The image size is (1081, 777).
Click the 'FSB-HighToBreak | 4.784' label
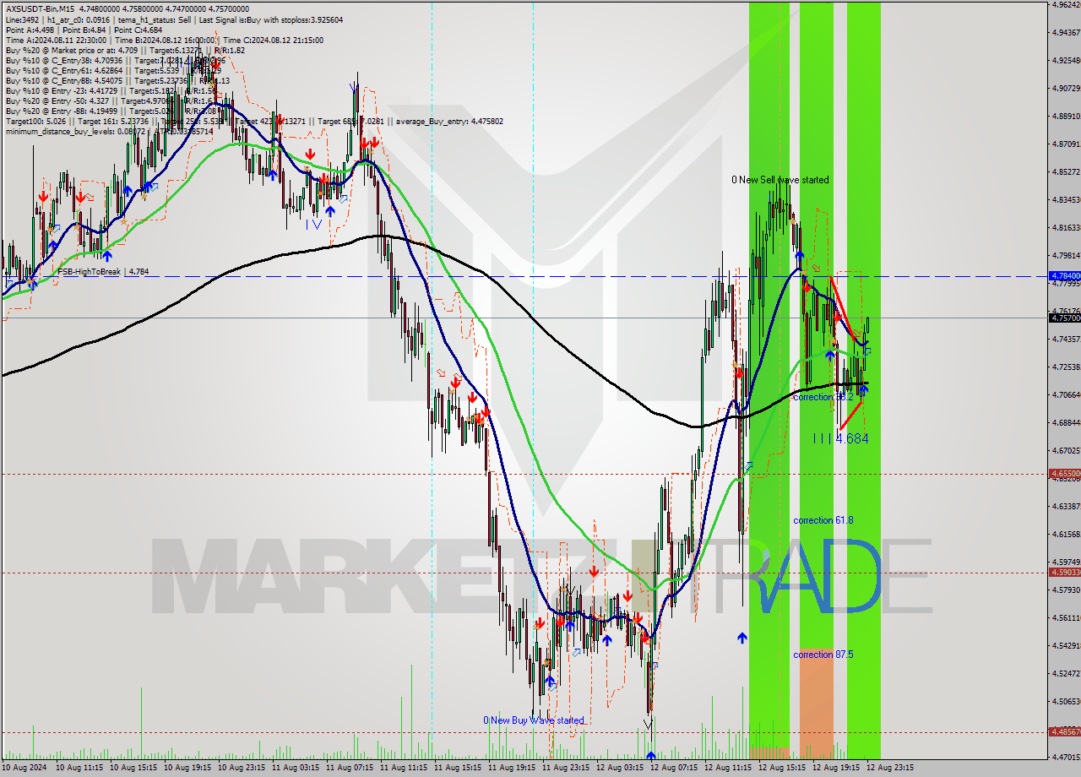tap(102, 272)
